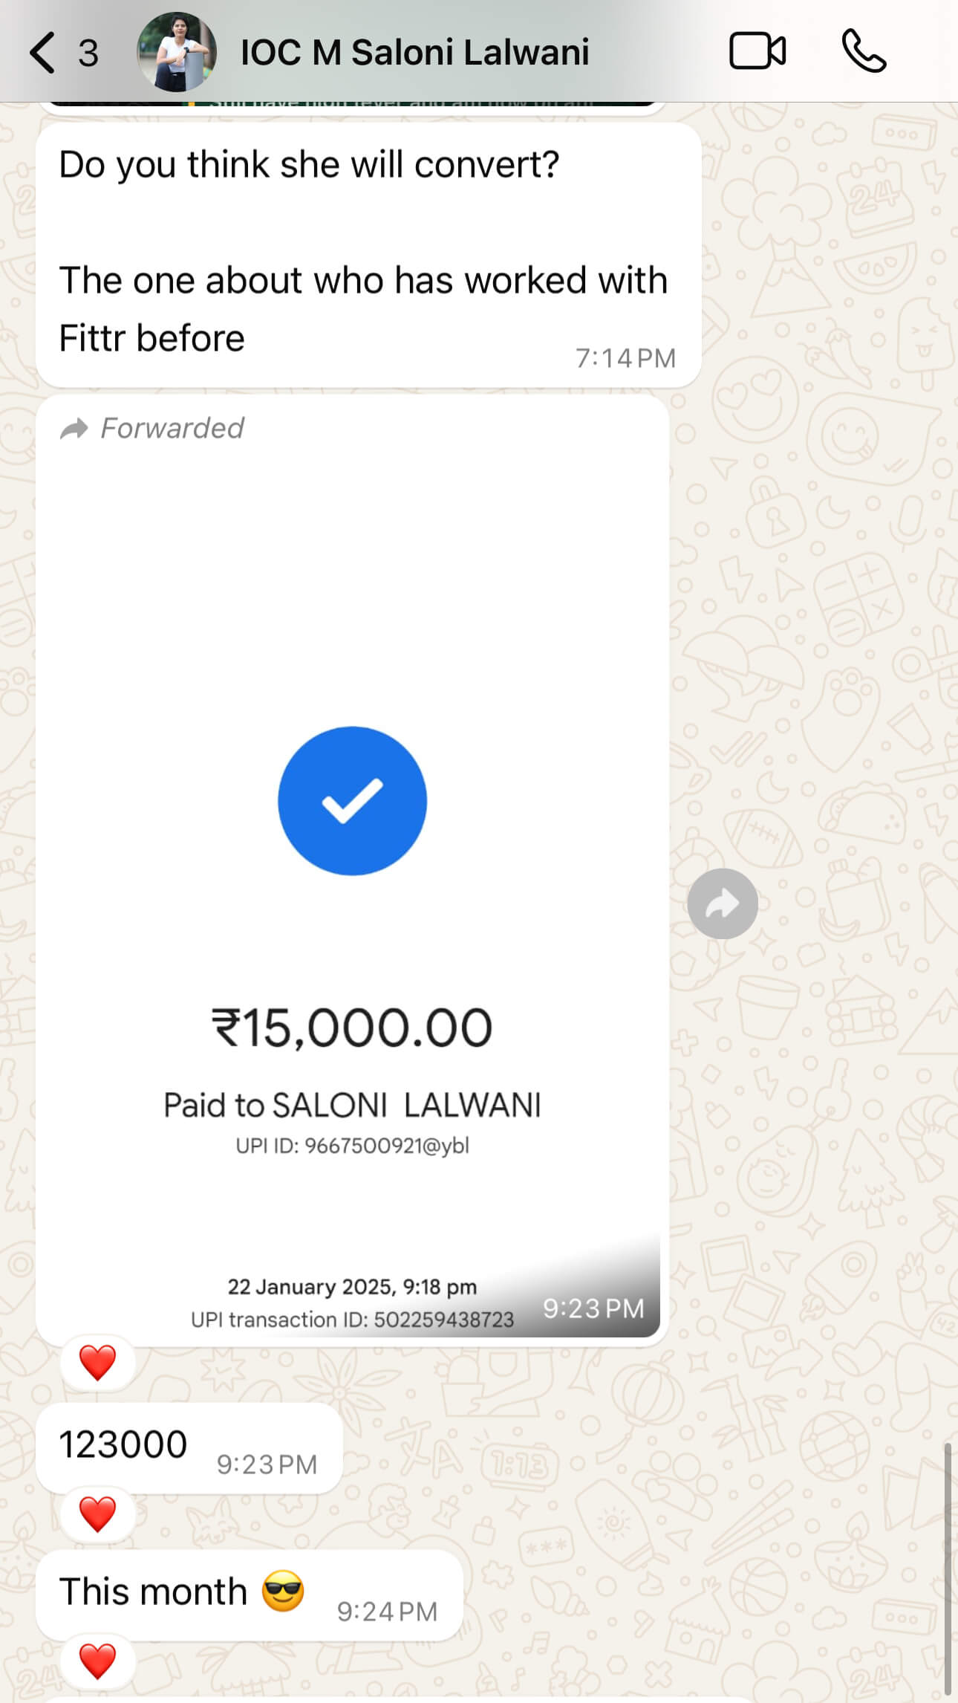Tap the unread count 3 beside back arrow
The height and width of the screenshot is (1703, 958).
click(88, 53)
